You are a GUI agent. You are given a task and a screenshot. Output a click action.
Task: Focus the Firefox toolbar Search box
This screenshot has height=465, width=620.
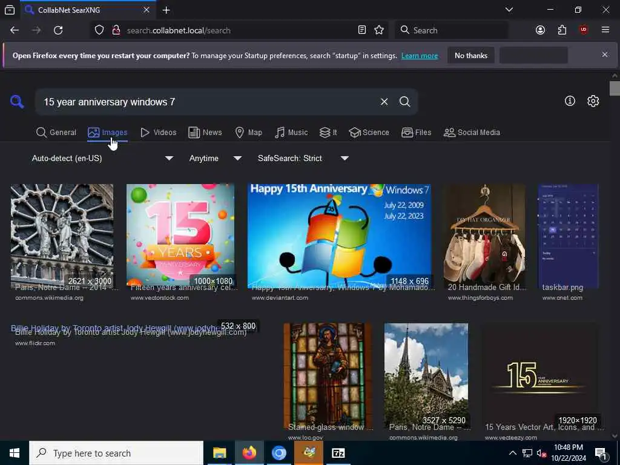[452, 30]
